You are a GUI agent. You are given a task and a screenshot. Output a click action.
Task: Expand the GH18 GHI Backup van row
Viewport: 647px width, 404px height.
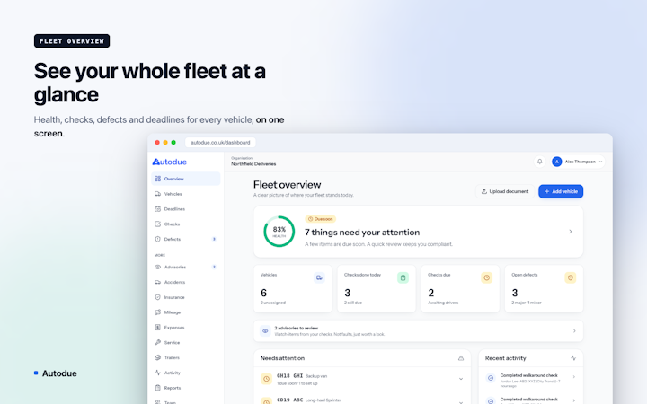[461, 379]
